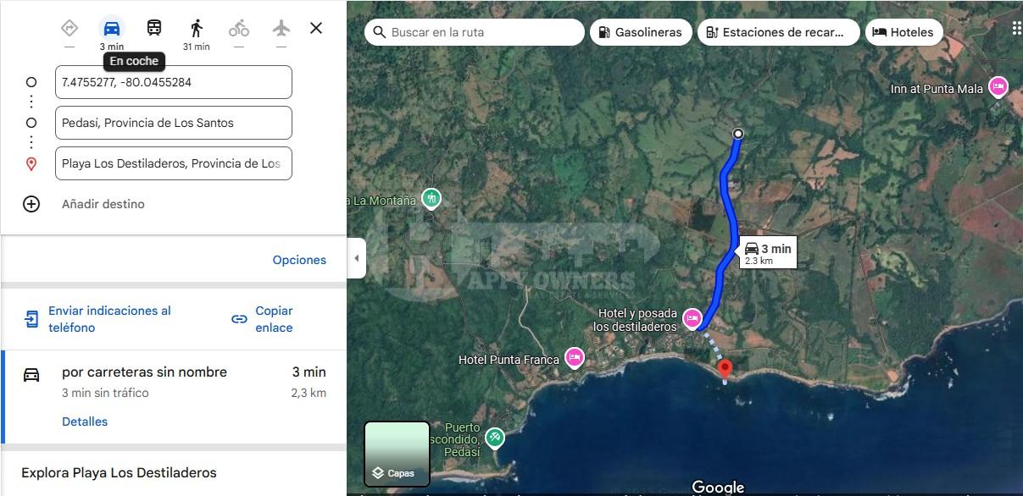Click the La Montaña restaurant pin
The width and height of the screenshot is (1023, 496).
(x=431, y=198)
